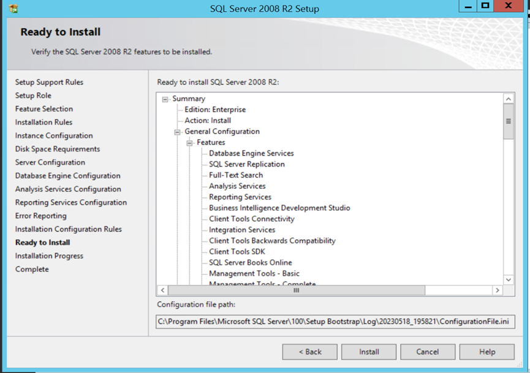
Task: Select the General Configuration tree label
Action: pyautogui.click(x=222, y=132)
